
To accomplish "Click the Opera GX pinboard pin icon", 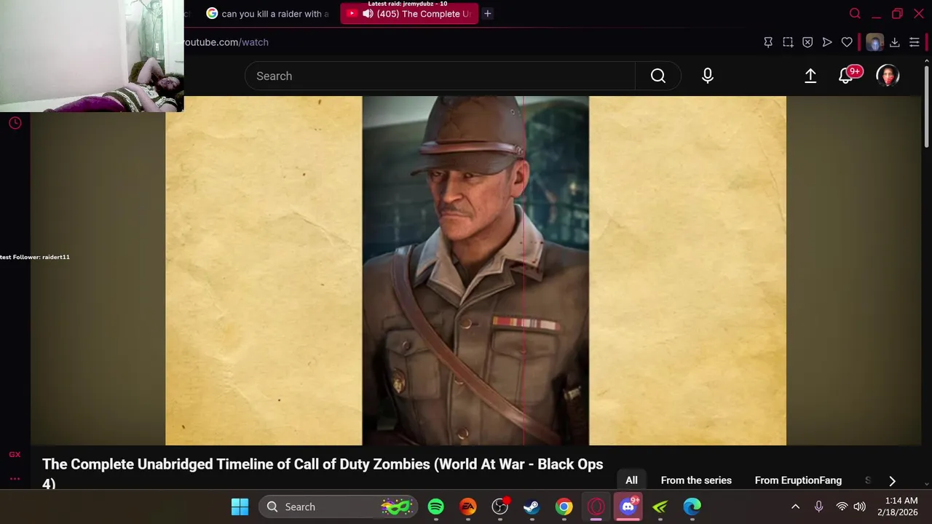I will click(x=768, y=42).
